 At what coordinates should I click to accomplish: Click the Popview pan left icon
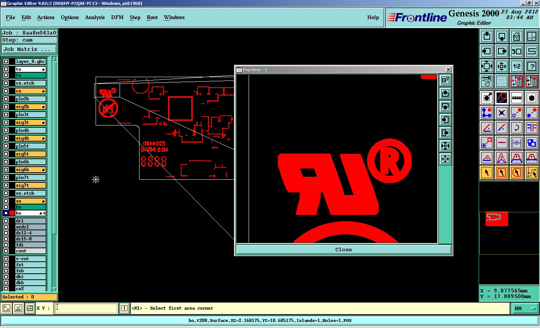click(x=445, y=119)
